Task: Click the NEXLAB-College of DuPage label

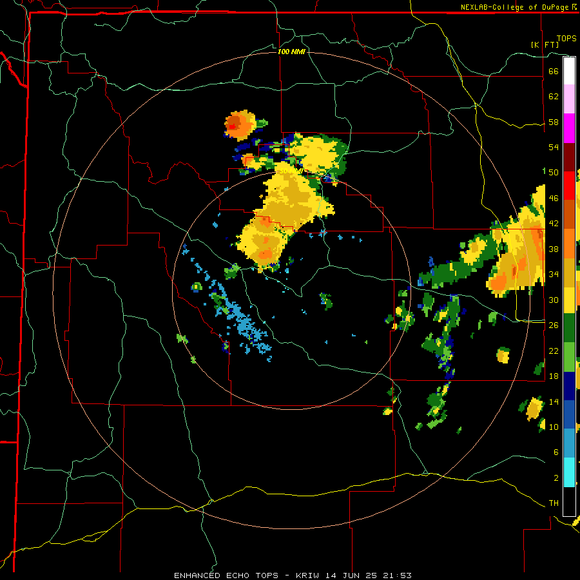Action: point(514,7)
